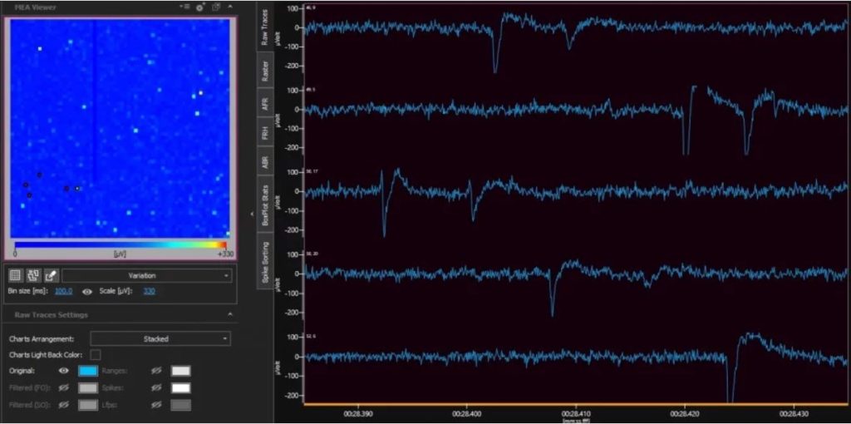This screenshot has height=424, width=851.
Task: Toggle the eye icon beside Bin size
Action: (86, 292)
